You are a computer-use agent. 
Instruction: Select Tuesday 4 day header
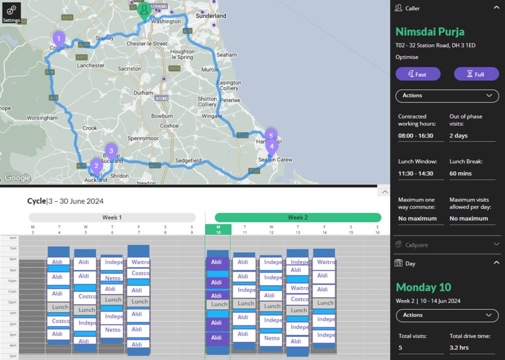coord(59,230)
